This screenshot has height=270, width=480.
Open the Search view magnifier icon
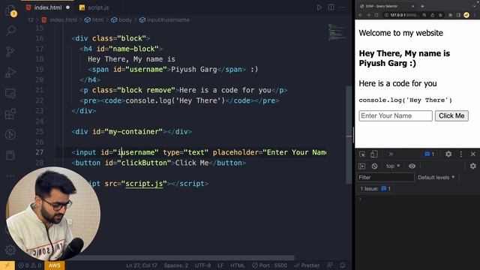(x=10, y=31)
